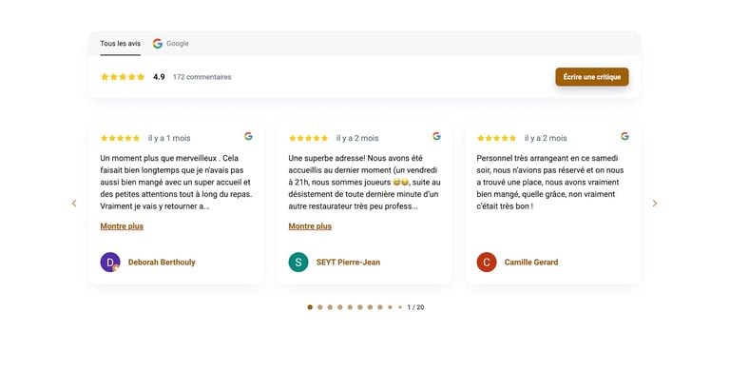Click the red C avatar of Camille Gerard
Image resolution: width=730 pixels, height=371 pixels.
click(487, 262)
